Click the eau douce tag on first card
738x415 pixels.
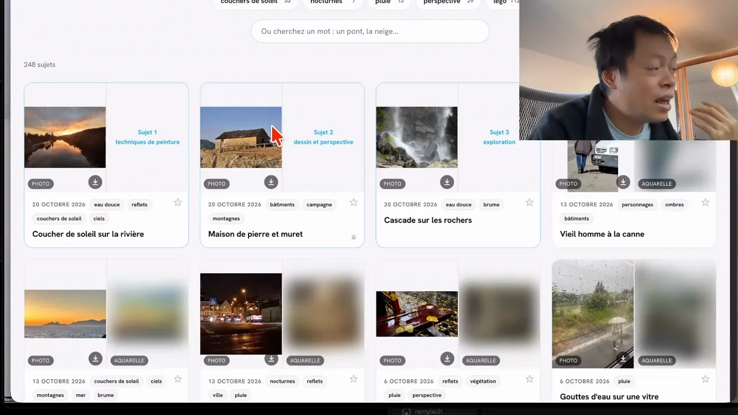107,205
